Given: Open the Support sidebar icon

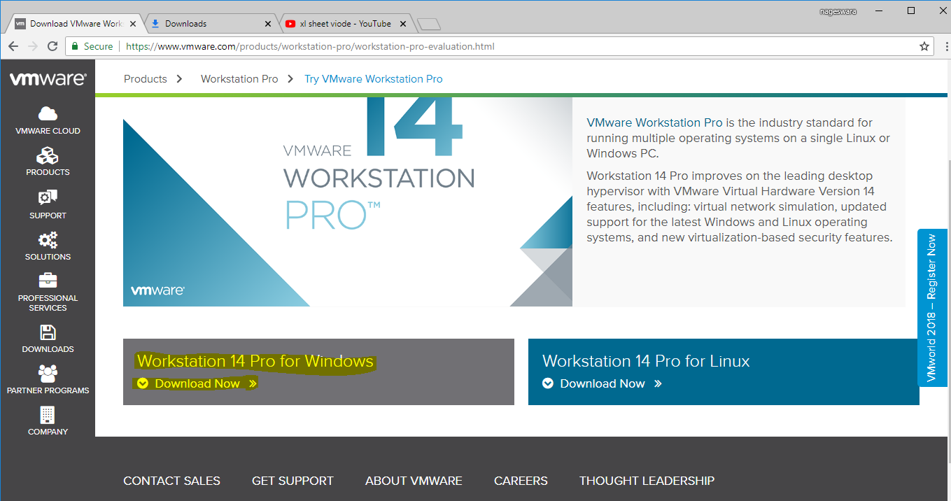Looking at the screenshot, I should 48,197.
